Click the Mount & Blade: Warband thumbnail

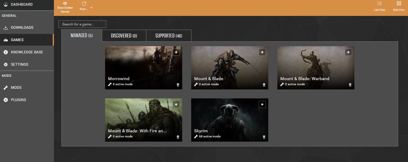tap(316, 68)
